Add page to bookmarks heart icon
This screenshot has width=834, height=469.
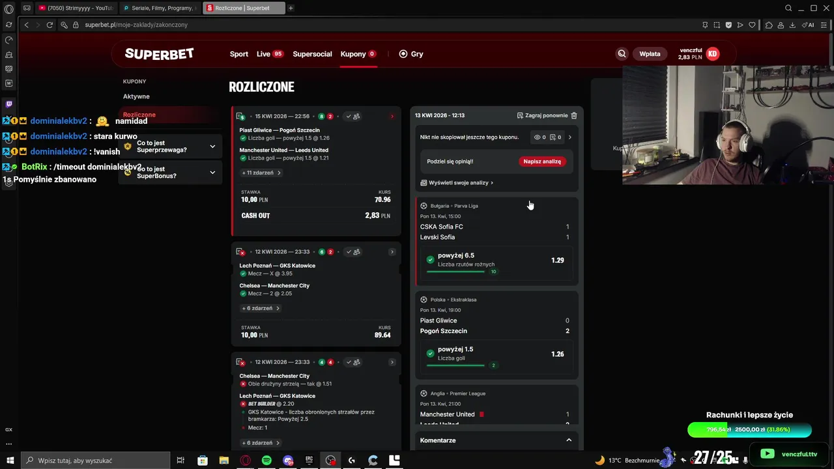tap(752, 25)
